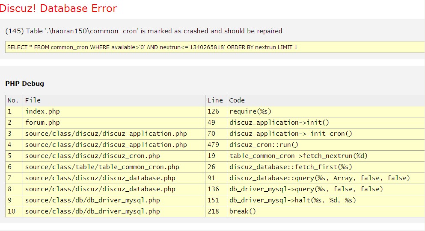The width and height of the screenshot is (425, 231).
Task: Click the 'Code' column header
Action: click(326, 100)
